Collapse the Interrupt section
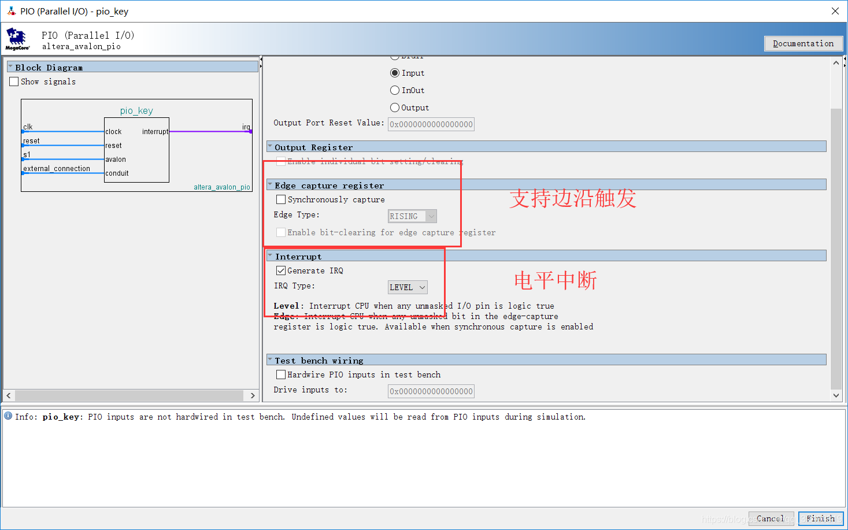Screen dimensions: 848x530 coord(270,256)
